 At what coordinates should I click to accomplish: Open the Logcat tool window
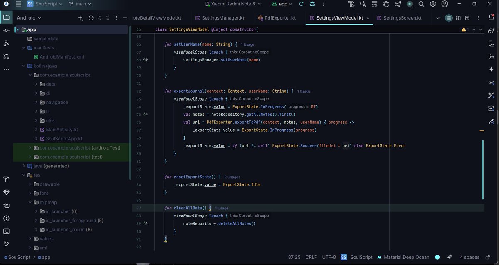6,205
